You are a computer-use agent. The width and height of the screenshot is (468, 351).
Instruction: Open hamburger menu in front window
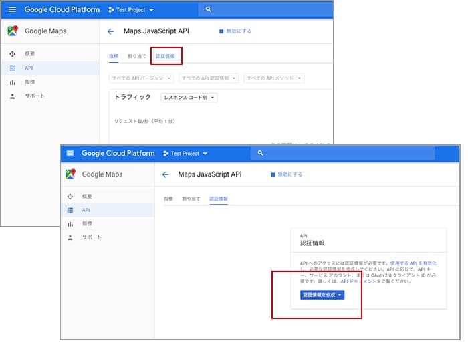(70, 153)
